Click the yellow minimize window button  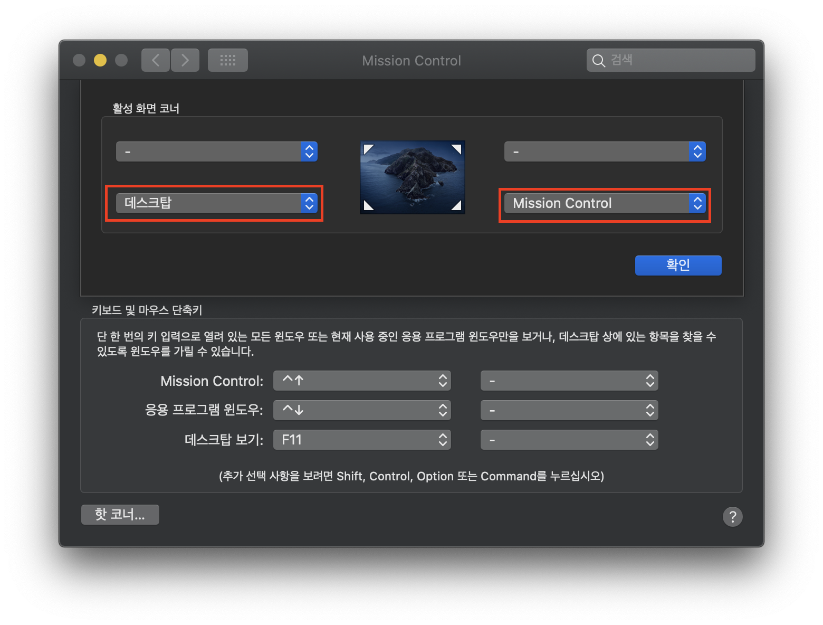tap(100, 60)
